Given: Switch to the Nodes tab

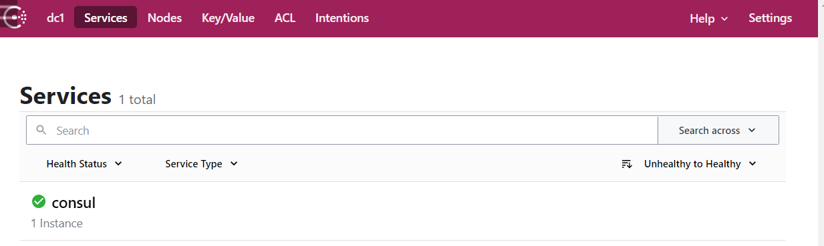Looking at the screenshot, I should click(x=164, y=18).
